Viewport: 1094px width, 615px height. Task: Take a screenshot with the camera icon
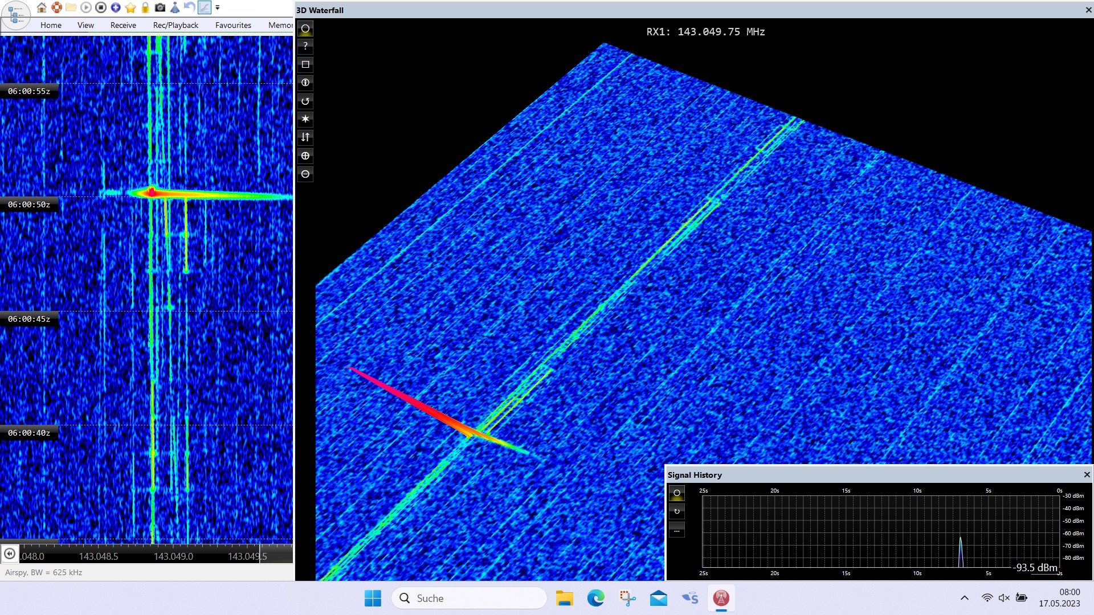point(160,7)
